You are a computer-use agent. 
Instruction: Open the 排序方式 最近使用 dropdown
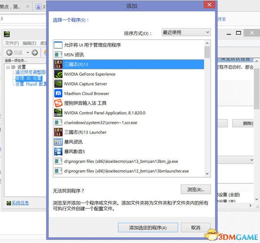tap(186, 32)
